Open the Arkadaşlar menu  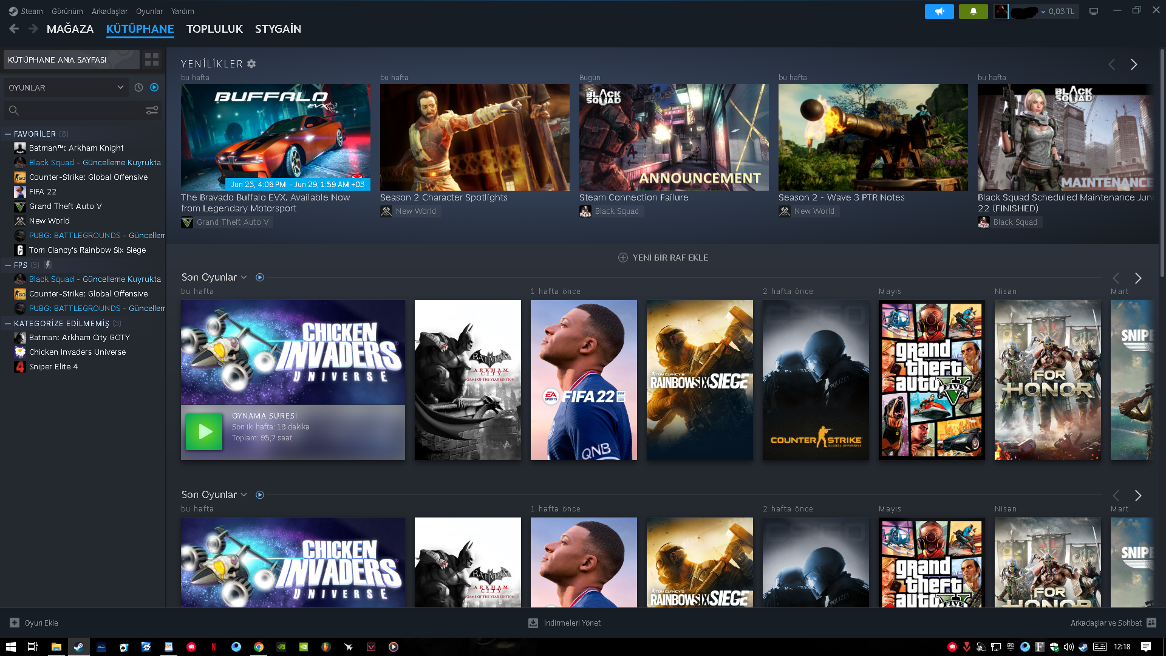tap(109, 11)
